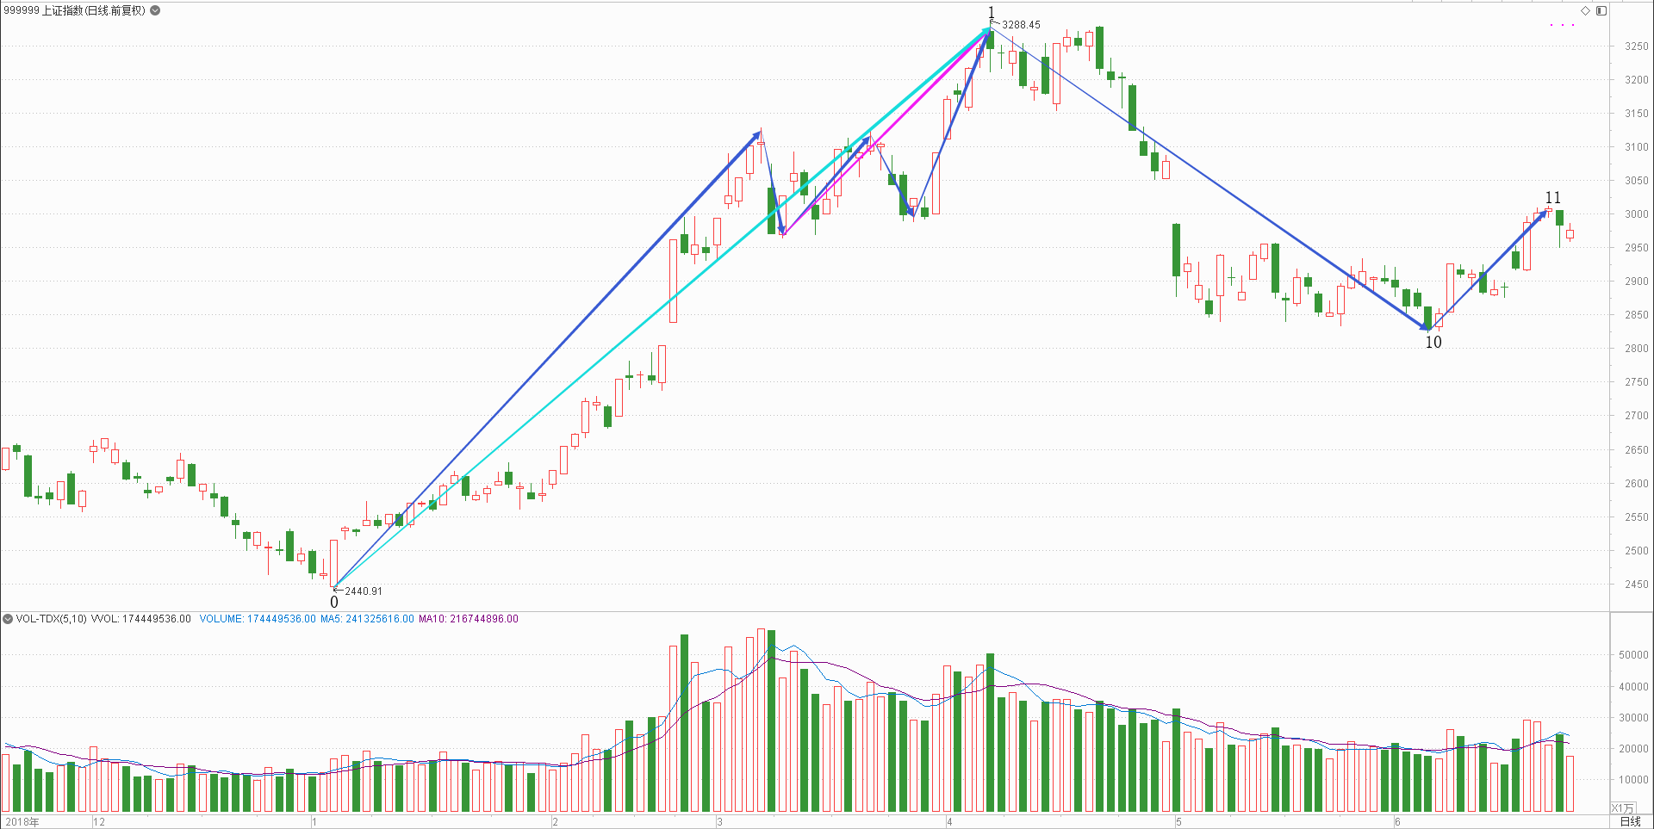Click the 3000 price axis label
The height and width of the screenshot is (829, 1654).
(x=1636, y=214)
